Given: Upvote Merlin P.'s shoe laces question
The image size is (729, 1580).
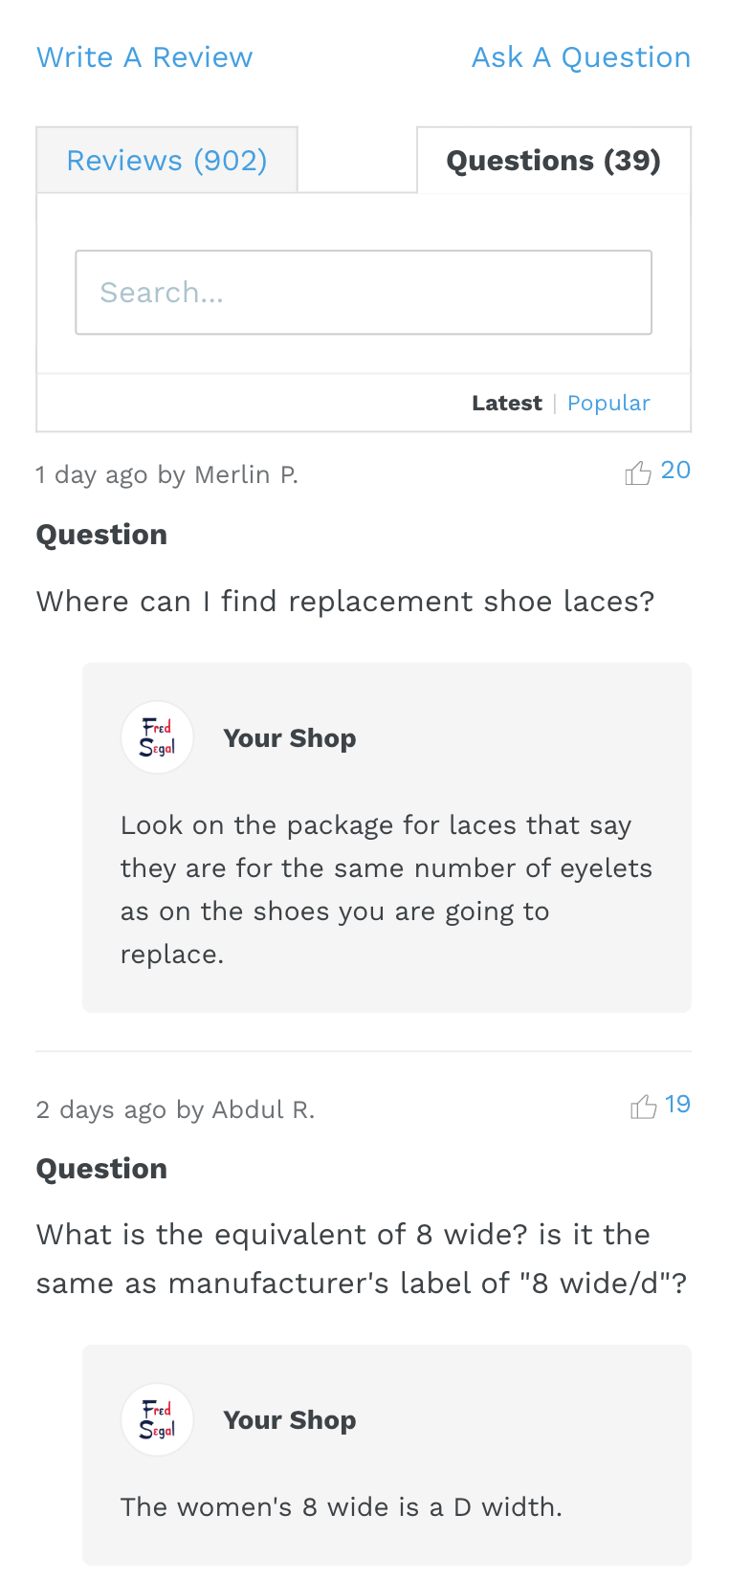Looking at the screenshot, I should coord(638,472).
